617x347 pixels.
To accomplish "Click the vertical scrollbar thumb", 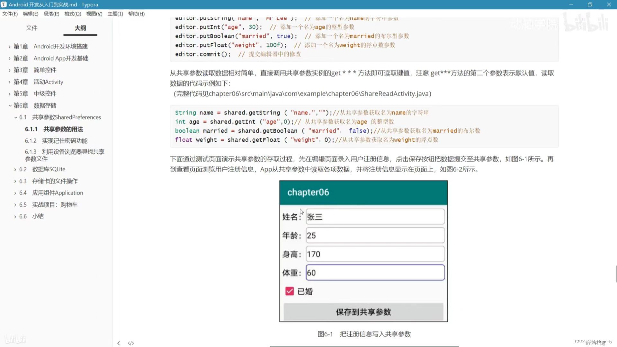I will tap(616, 274).
